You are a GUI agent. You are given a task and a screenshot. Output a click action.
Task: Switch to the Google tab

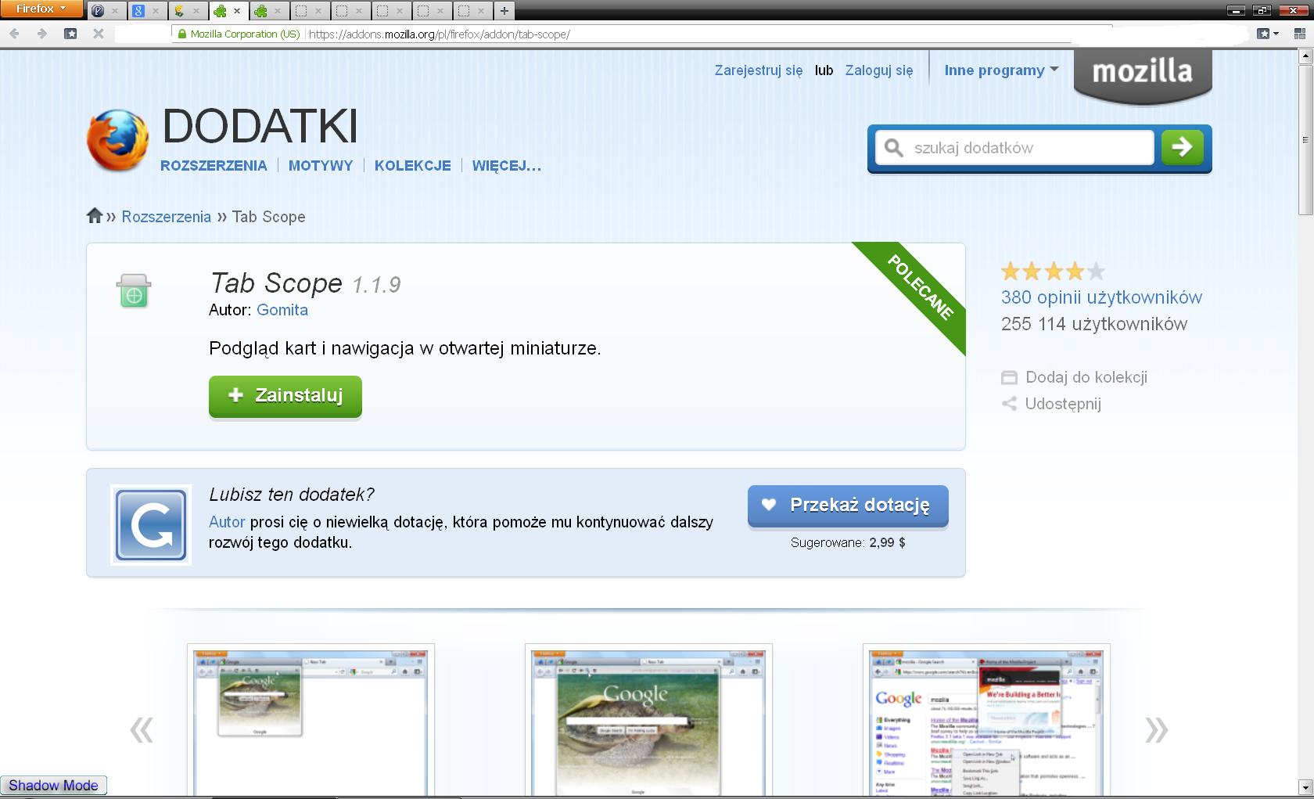point(146,11)
